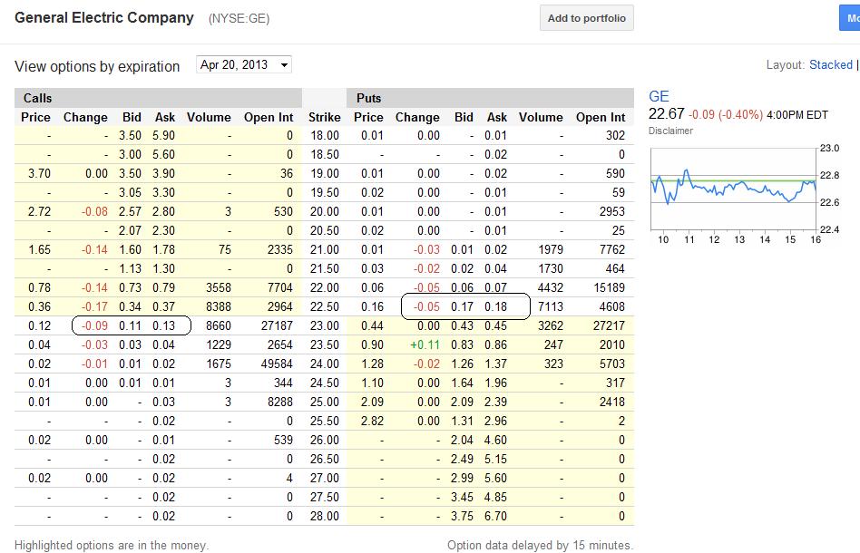Select strike 22.50 cell
Image resolution: width=860 pixels, height=553 pixels.
(x=325, y=307)
